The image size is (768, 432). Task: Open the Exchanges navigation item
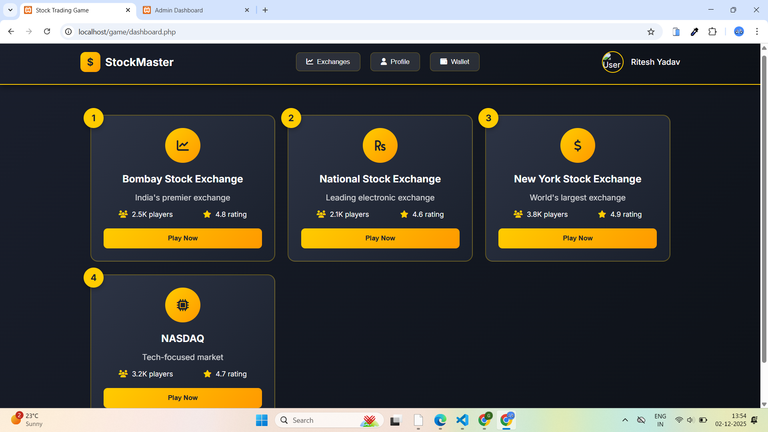click(x=328, y=62)
